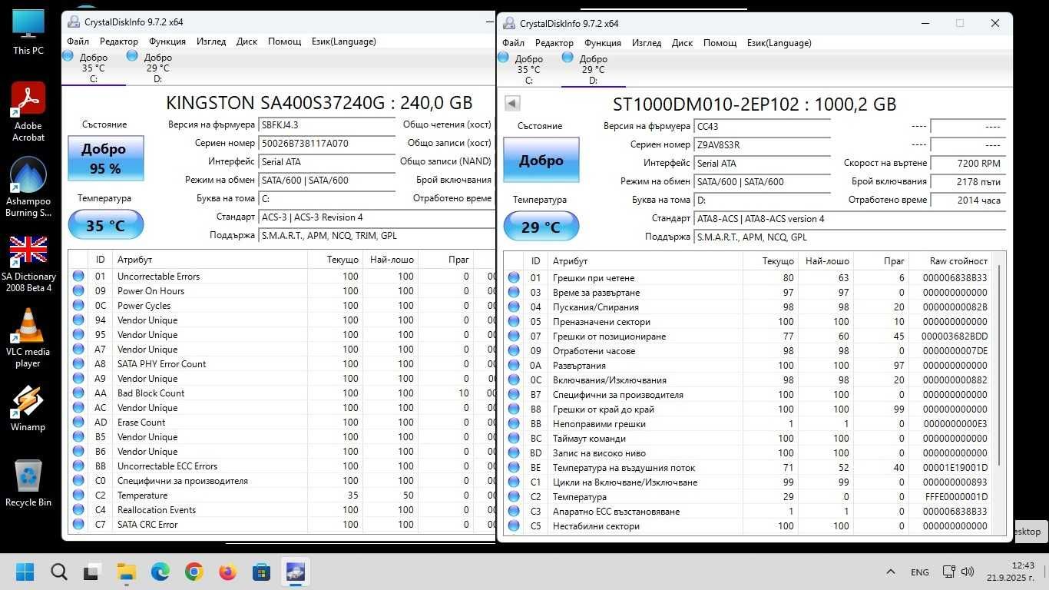Click the Добро health button in the right window
The height and width of the screenshot is (590, 1049).
point(541,160)
